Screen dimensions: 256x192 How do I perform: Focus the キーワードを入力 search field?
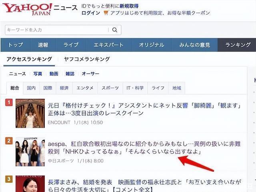57,30
